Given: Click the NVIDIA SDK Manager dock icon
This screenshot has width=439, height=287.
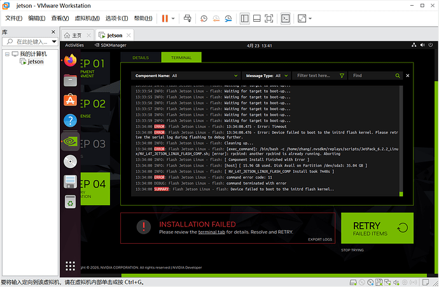Looking at the screenshot, I should pyautogui.click(x=71, y=141).
